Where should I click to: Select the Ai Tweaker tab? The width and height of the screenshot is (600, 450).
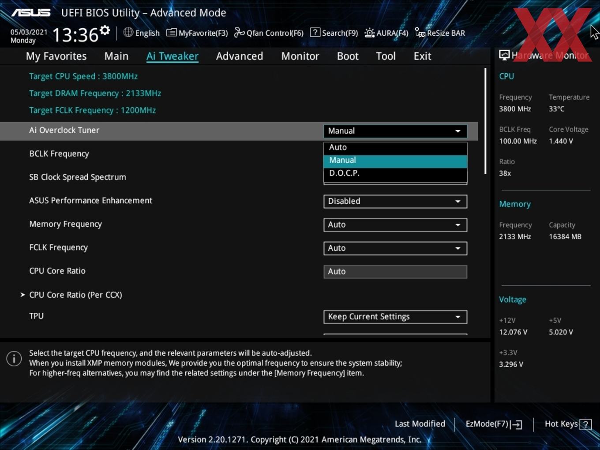click(172, 56)
